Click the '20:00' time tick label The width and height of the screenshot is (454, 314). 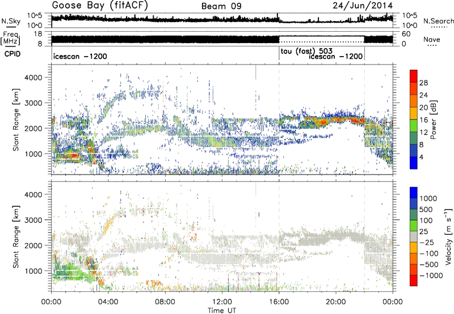coord(335,302)
